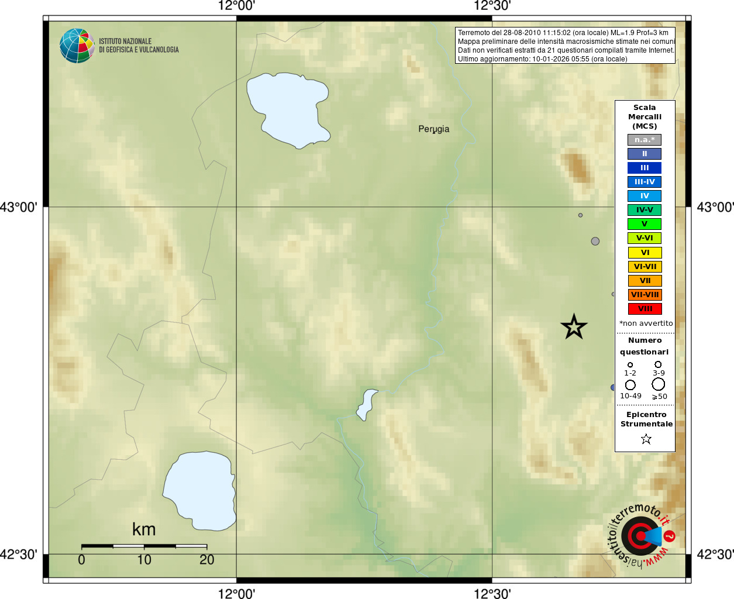Click the top 12°00' longitude label
The image size is (734, 599).
[236, 6]
